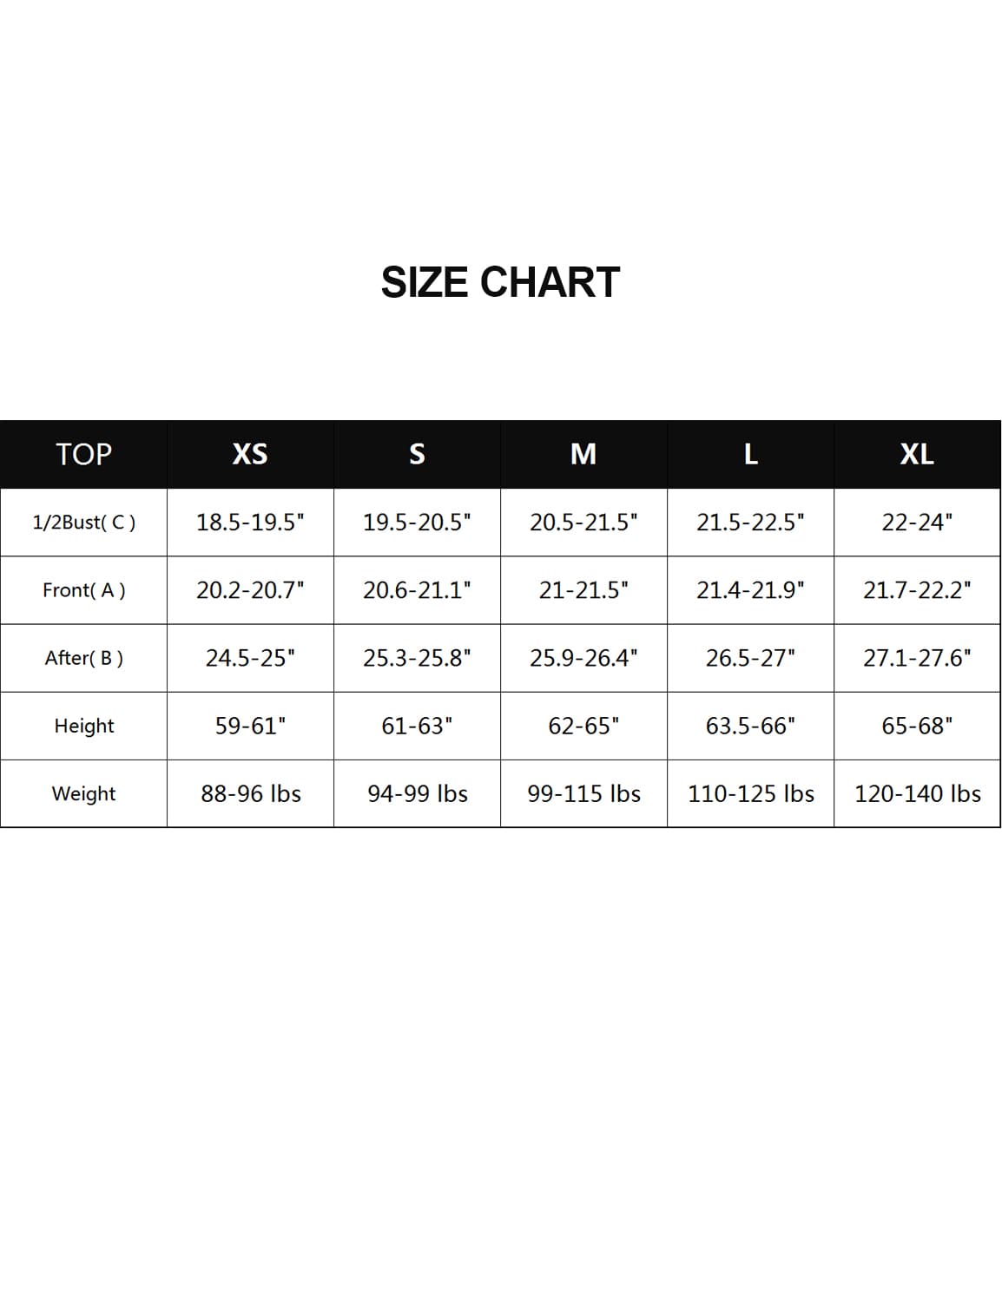Click the XL size column header
1002x1302 pixels.
[917, 454]
